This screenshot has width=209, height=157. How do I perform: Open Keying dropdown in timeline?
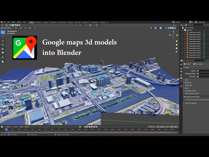(x=16, y=127)
